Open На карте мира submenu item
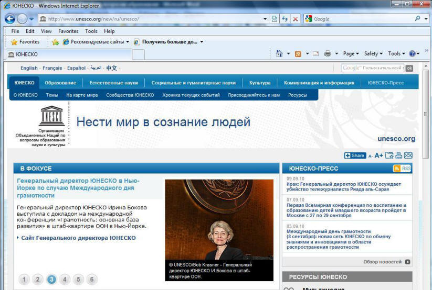Viewport: 432px width, 290px height. (82, 95)
